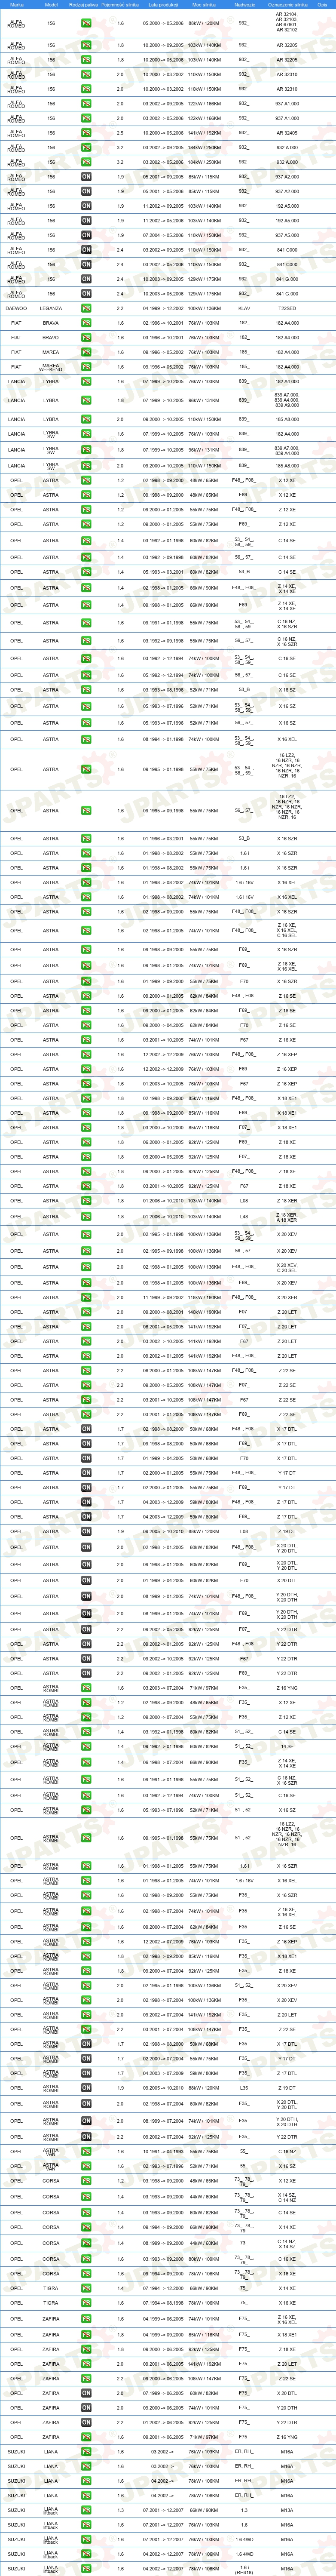The width and height of the screenshot is (336, 2576).
Task: Click petrol icon in Fiat Bravo row
Action: coord(86,338)
